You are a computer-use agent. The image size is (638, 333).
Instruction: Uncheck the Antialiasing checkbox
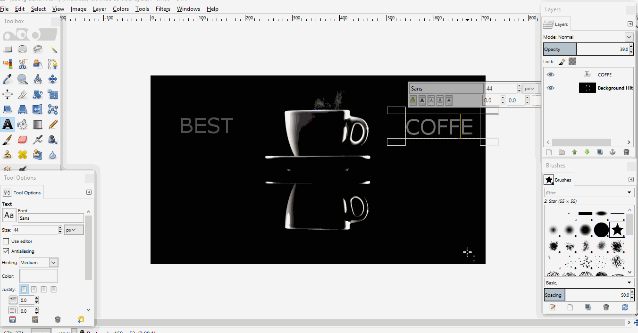[x=6, y=251]
